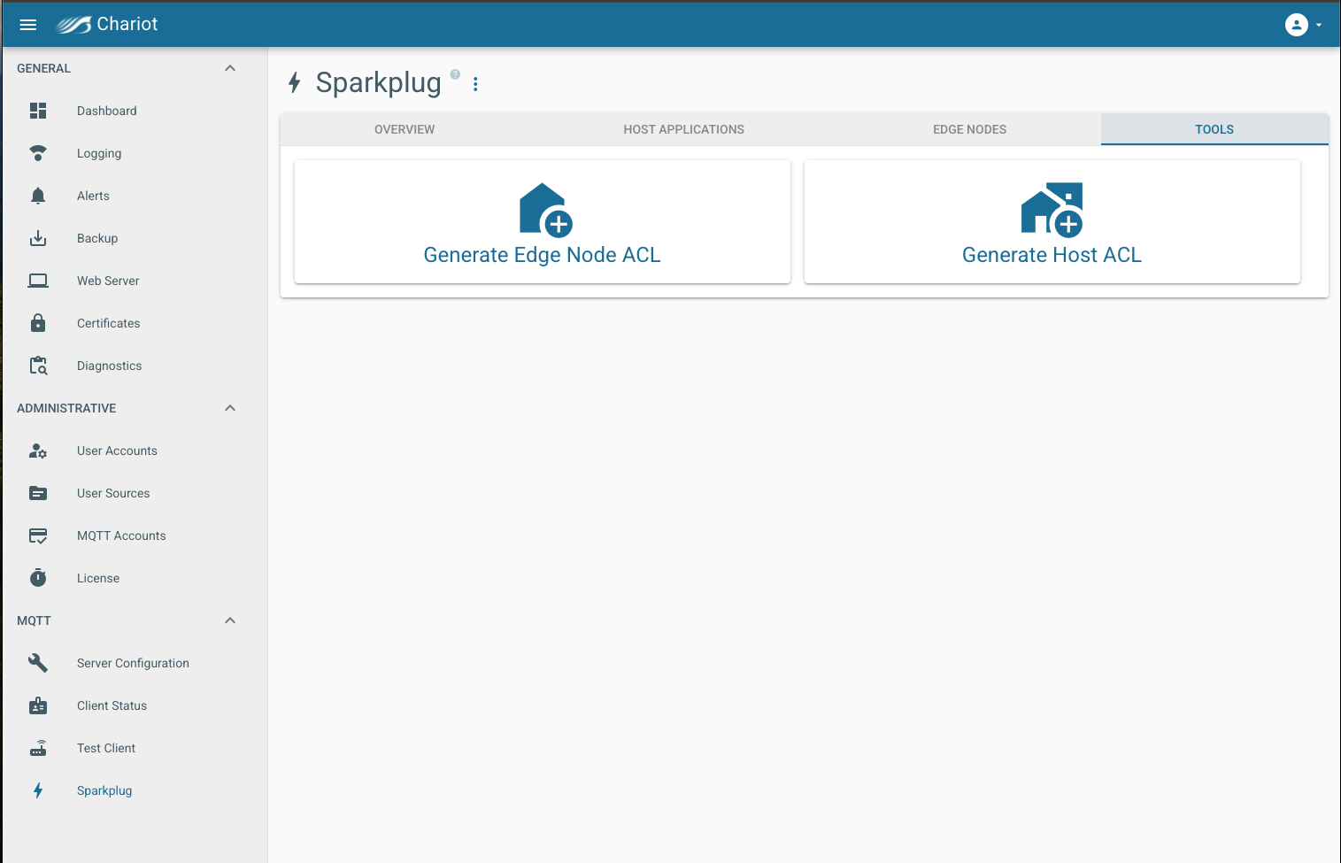The height and width of the screenshot is (863, 1341).
Task: Open User Sources
Action: click(x=113, y=493)
